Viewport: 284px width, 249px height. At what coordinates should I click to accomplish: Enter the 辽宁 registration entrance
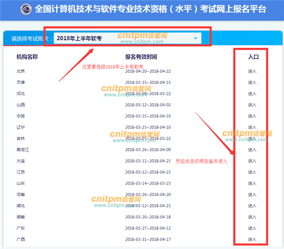coord(252,128)
